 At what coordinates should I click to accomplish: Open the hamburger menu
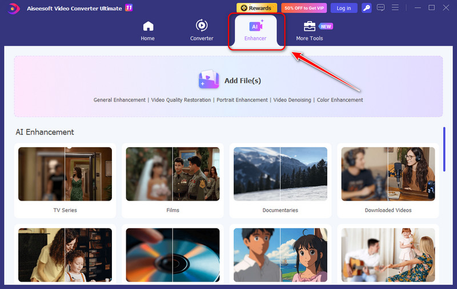coord(395,8)
